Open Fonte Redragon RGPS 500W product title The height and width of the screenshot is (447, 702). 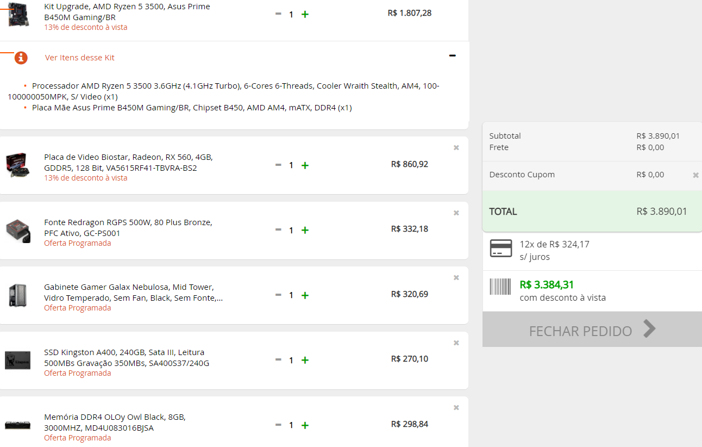[128, 228]
